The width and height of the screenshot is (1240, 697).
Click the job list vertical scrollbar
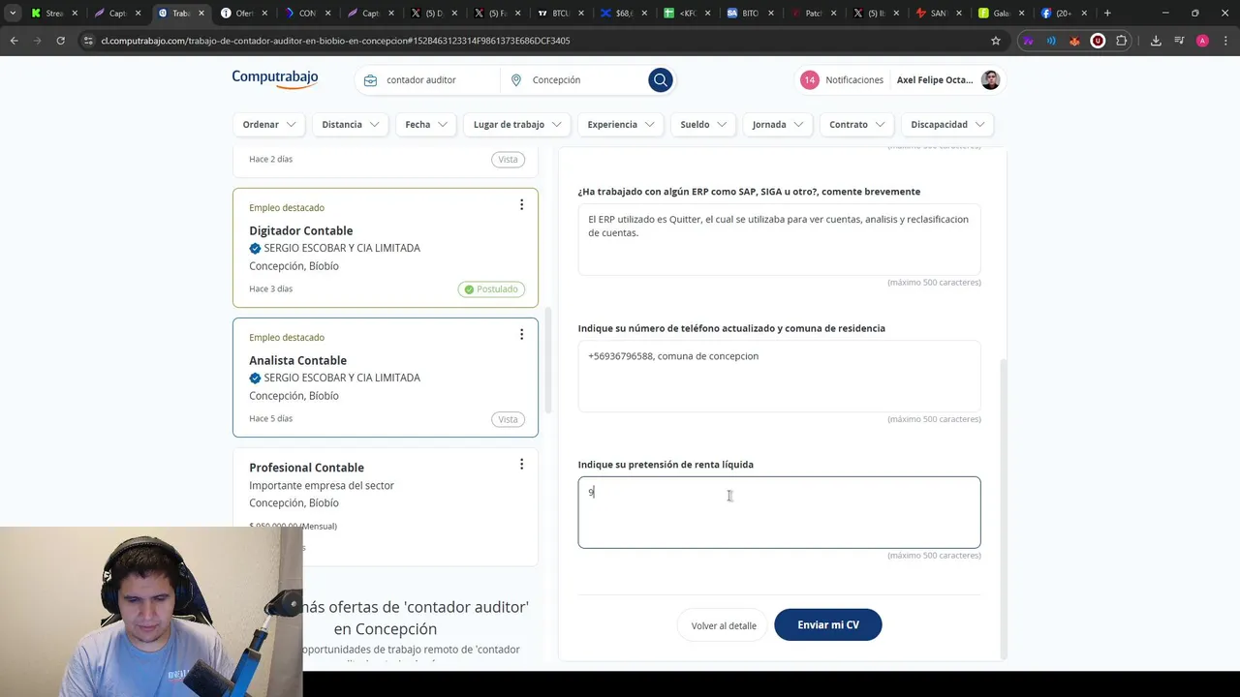coord(547,359)
